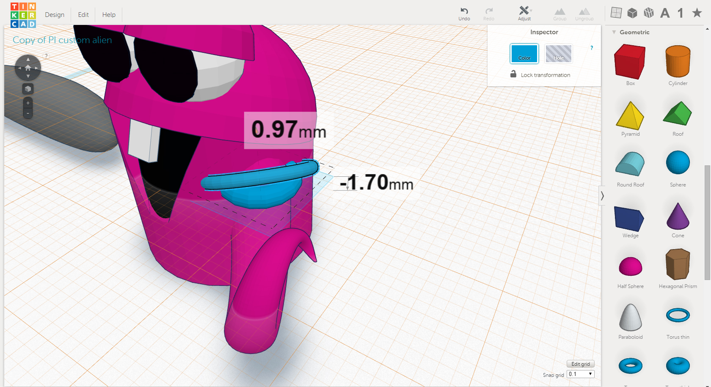
Task: Open the solid cube shapes category icon
Action: (x=632, y=13)
